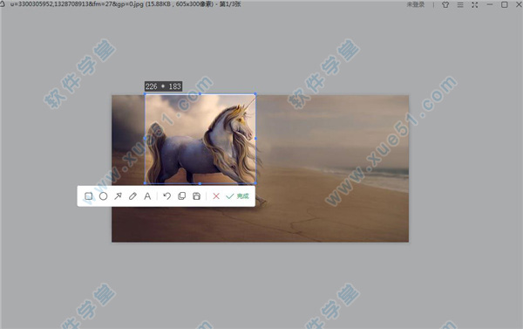
Task: Minimize the image viewer window
Action: 490,4
